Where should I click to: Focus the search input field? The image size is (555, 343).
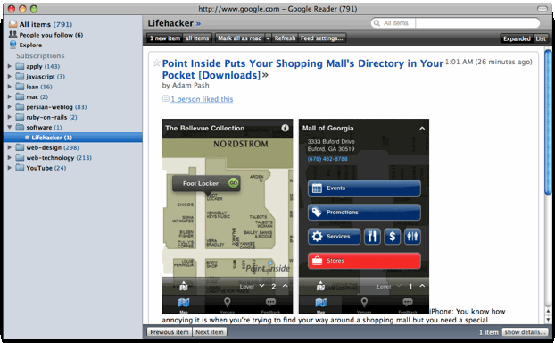click(477, 23)
